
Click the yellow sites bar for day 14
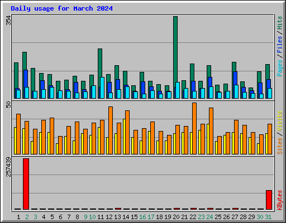coord(124,137)
